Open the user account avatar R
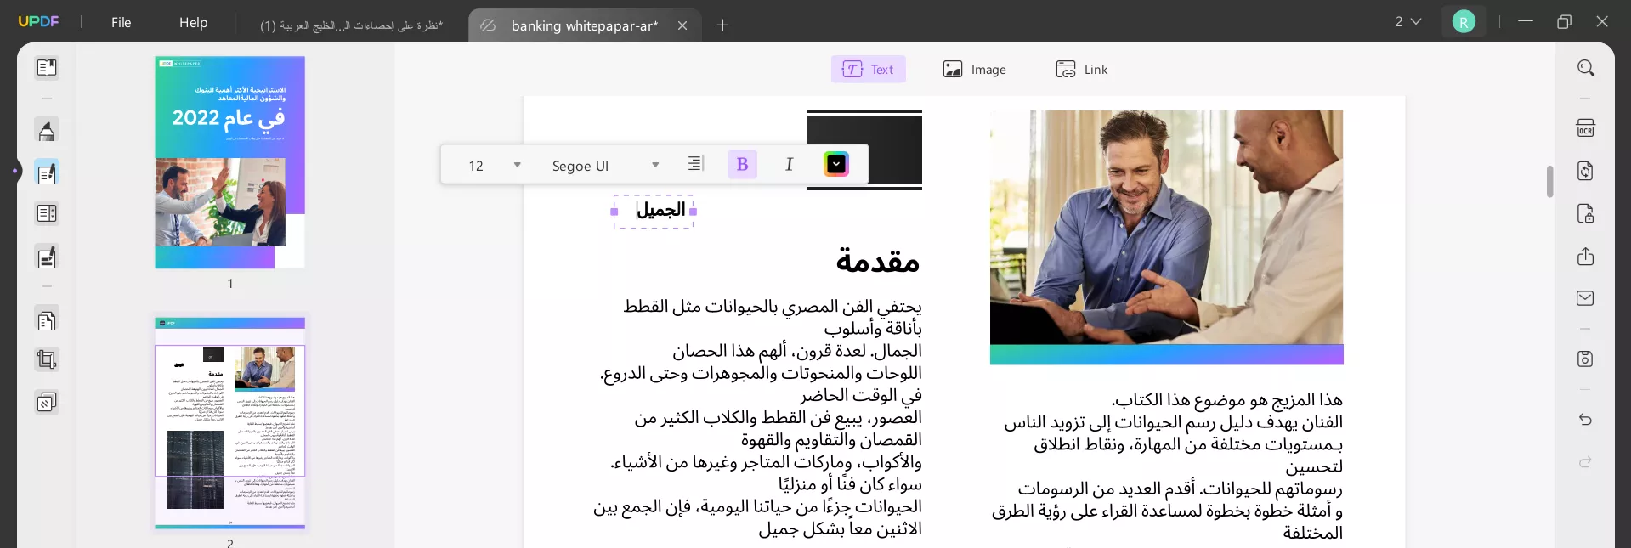Viewport: 1631px width, 548px height. pyautogui.click(x=1464, y=22)
